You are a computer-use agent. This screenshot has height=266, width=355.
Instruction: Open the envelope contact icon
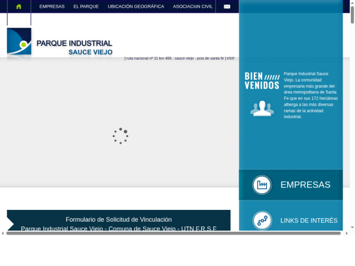click(227, 7)
